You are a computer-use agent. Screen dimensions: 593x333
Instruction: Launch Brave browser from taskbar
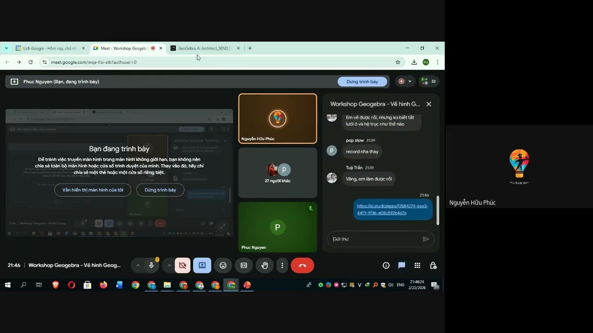tap(56, 285)
